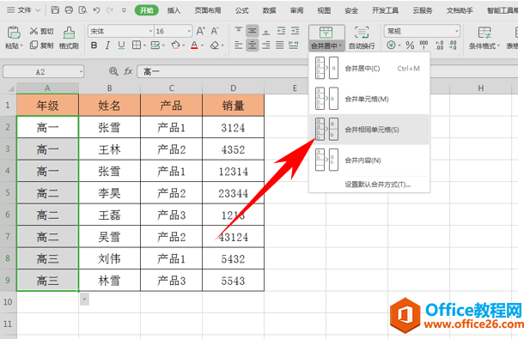Toggle italic formatting
530x339 pixels.
click(107, 45)
